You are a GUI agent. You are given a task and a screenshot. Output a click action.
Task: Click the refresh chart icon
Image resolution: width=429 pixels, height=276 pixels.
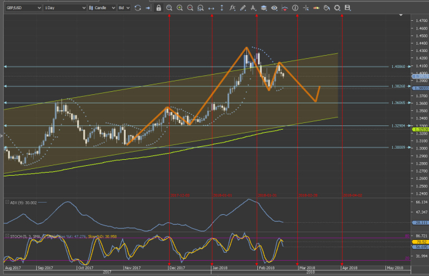(138, 8)
